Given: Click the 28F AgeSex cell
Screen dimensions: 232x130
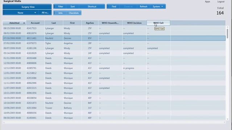Looking at the screenshot, I should [90, 43].
